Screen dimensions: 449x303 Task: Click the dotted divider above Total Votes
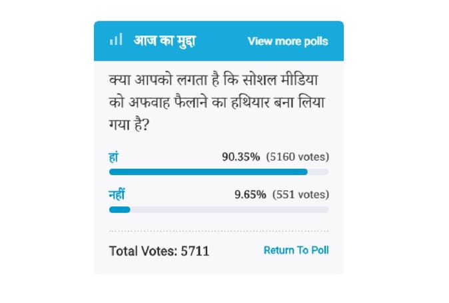[219, 231]
